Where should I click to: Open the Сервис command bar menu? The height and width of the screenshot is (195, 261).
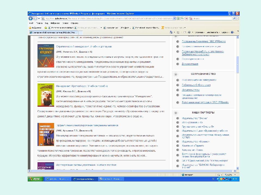[x=225, y=32]
